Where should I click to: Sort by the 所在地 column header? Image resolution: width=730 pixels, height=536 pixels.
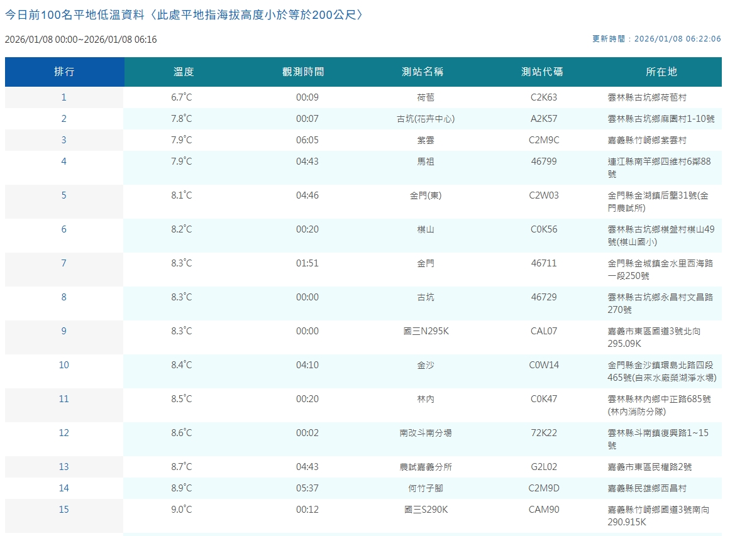click(661, 72)
